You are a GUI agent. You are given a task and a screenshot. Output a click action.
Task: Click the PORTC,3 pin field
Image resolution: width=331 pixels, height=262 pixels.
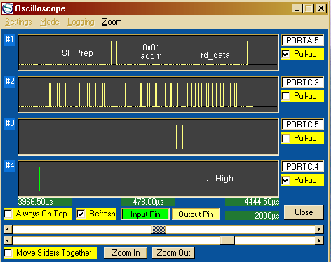302,83
